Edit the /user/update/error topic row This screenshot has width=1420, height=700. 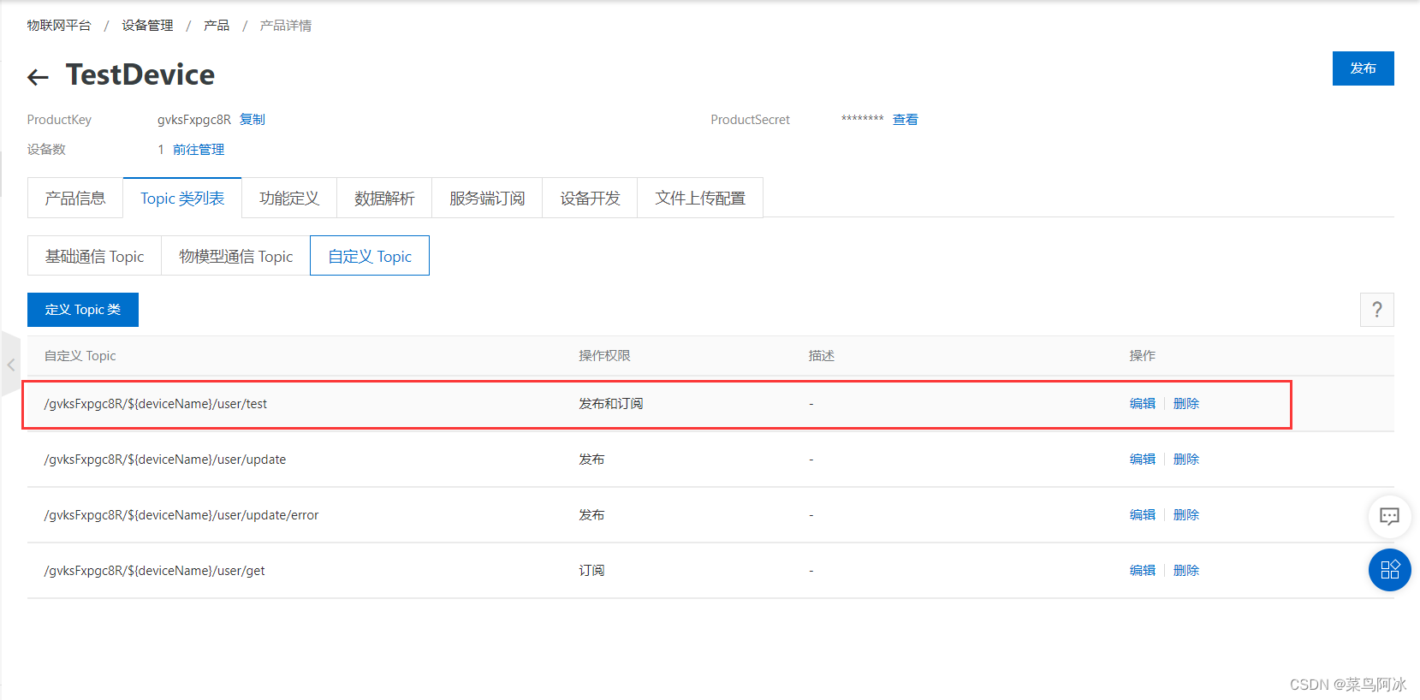click(1143, 515)
